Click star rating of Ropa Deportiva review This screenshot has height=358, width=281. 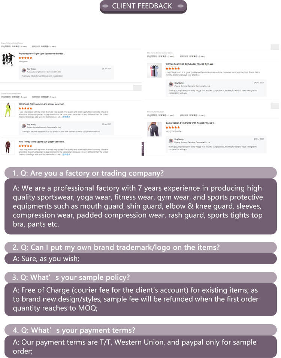[x=25, y=58]
